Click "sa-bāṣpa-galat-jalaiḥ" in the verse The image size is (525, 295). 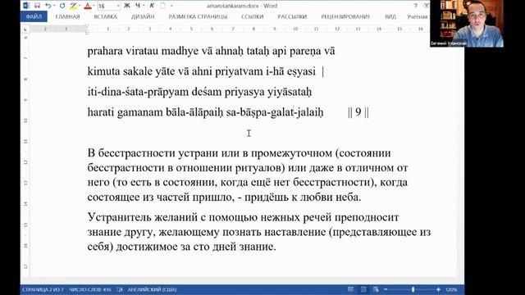[275, 112]
